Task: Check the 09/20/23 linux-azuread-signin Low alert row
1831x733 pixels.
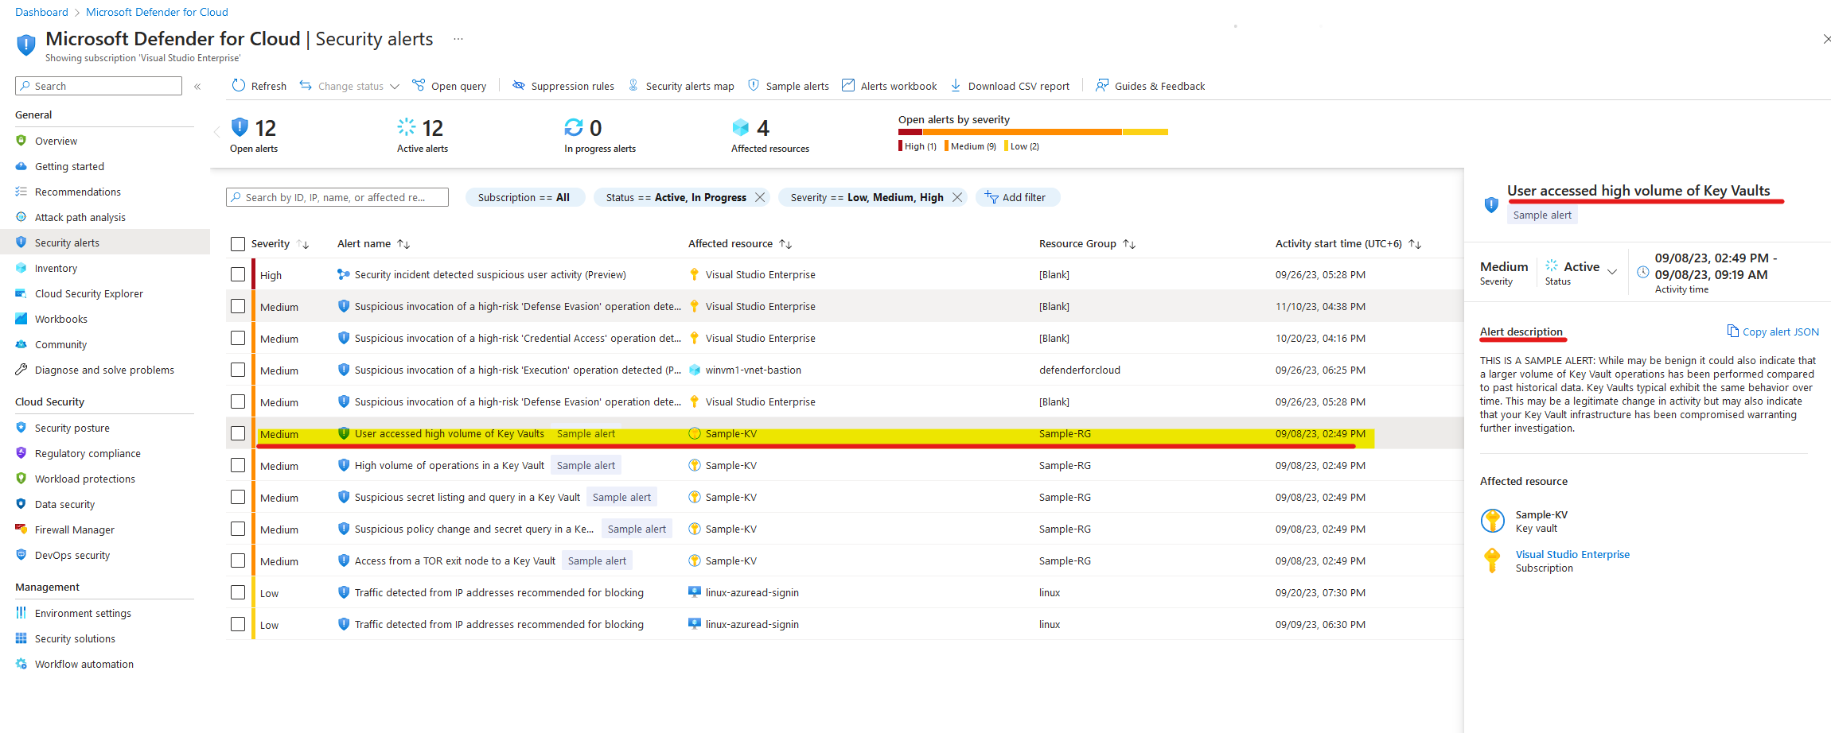Action: [x=238, y=592]
